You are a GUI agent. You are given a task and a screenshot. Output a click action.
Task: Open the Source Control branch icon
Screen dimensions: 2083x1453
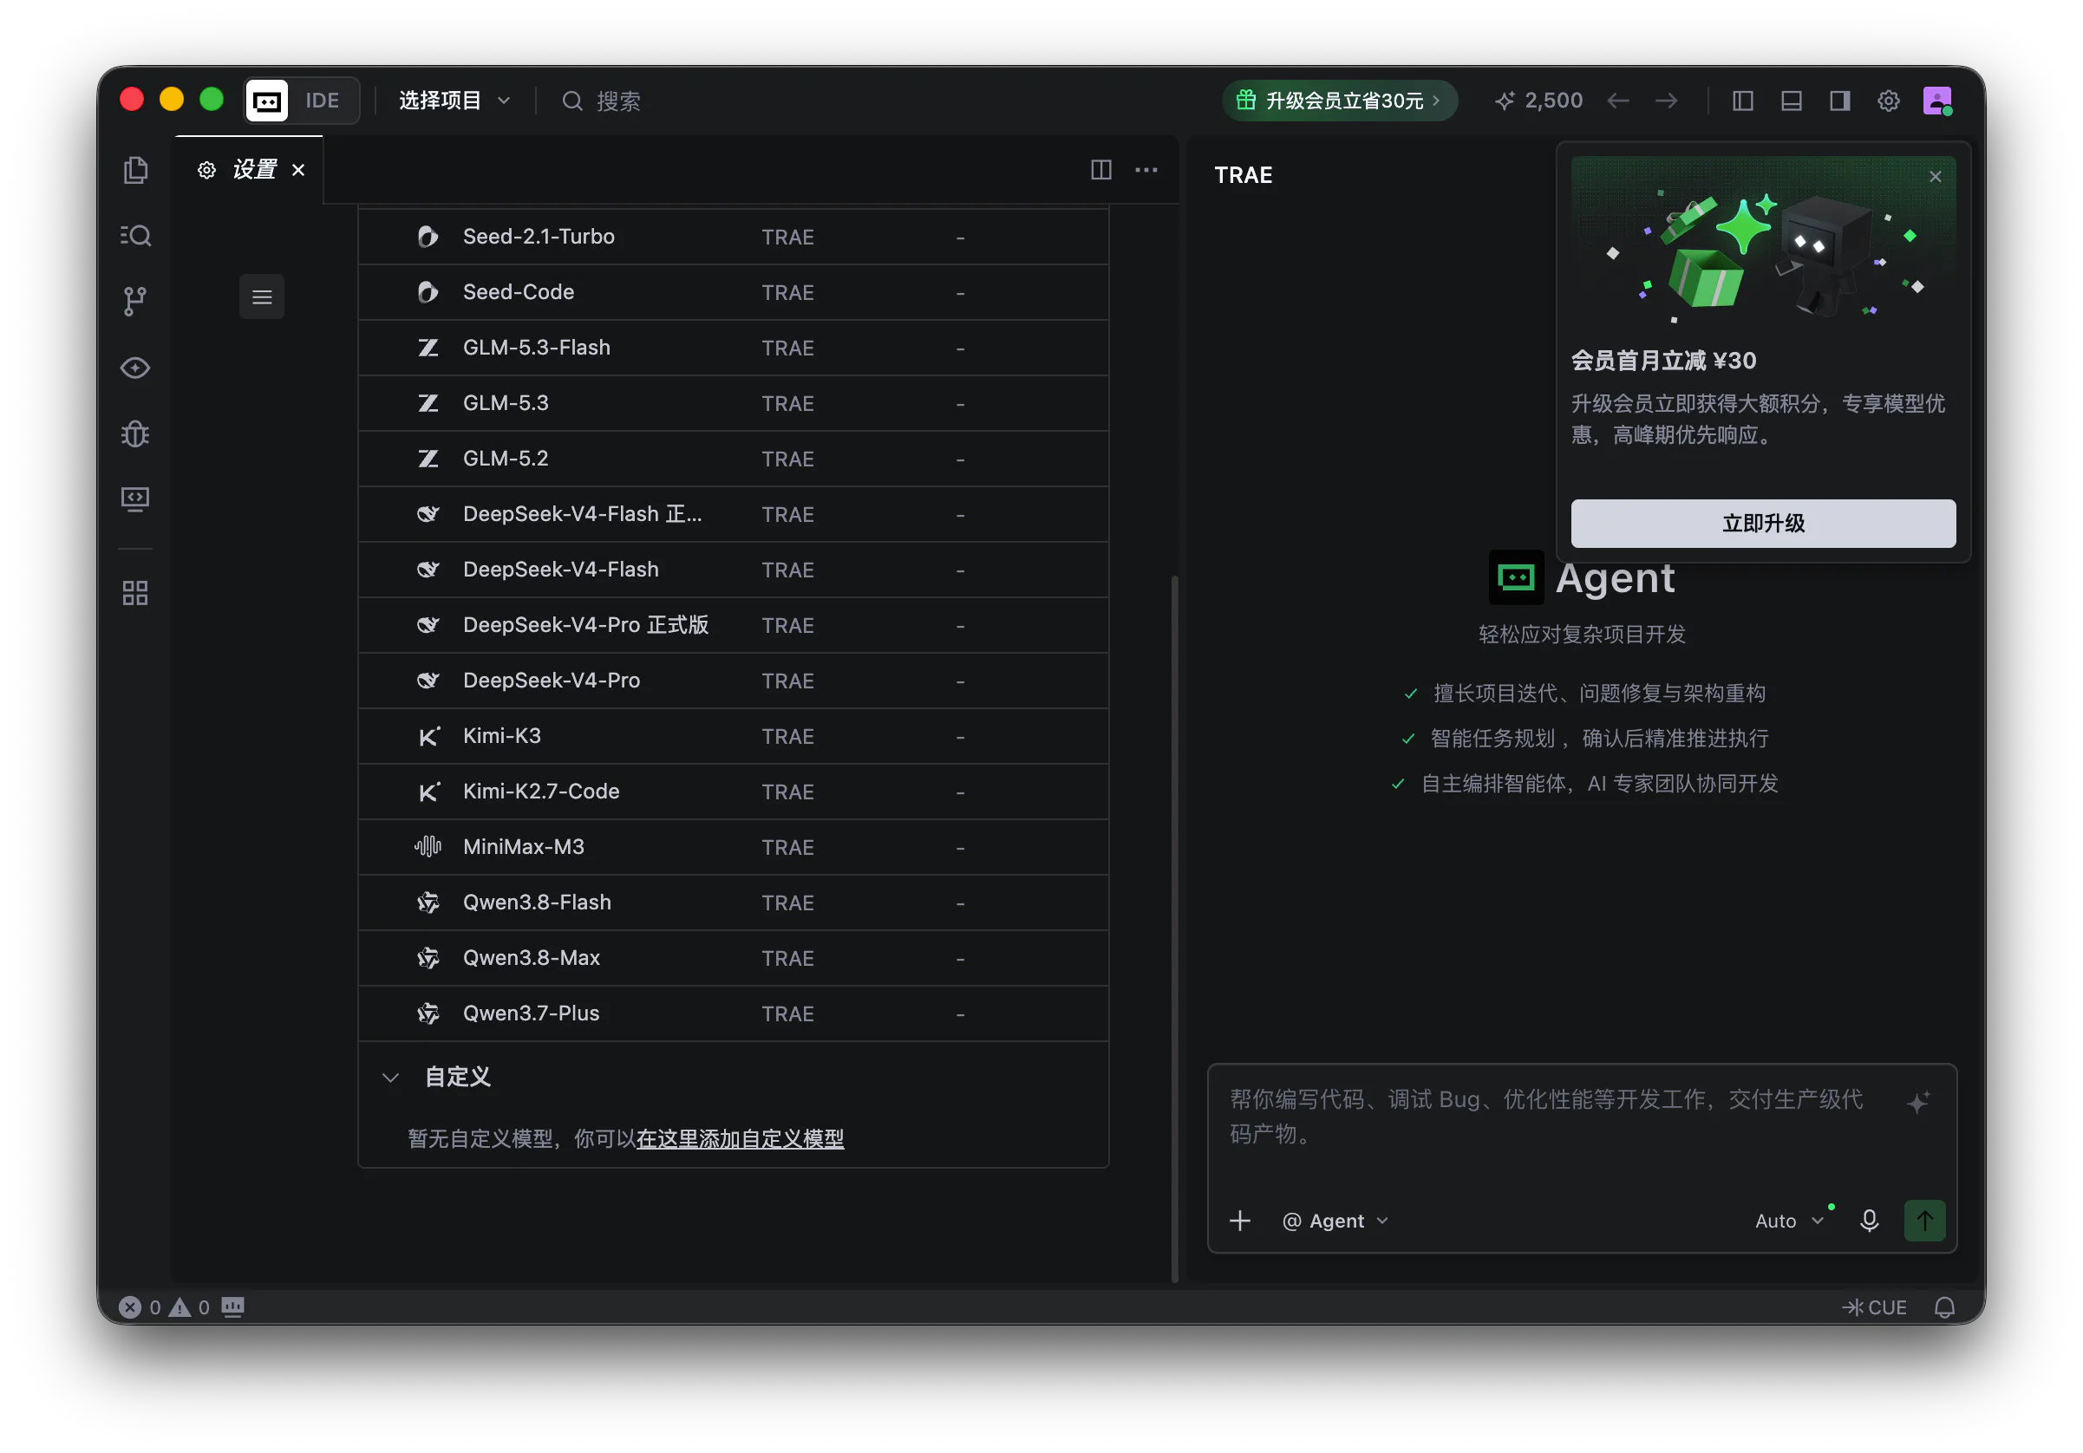point(135,301)
